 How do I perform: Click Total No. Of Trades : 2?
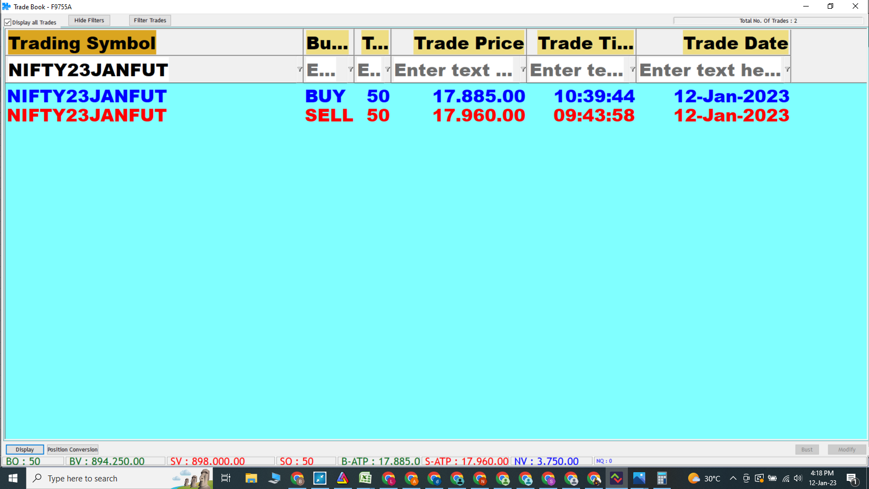click(x=768, y=21)
